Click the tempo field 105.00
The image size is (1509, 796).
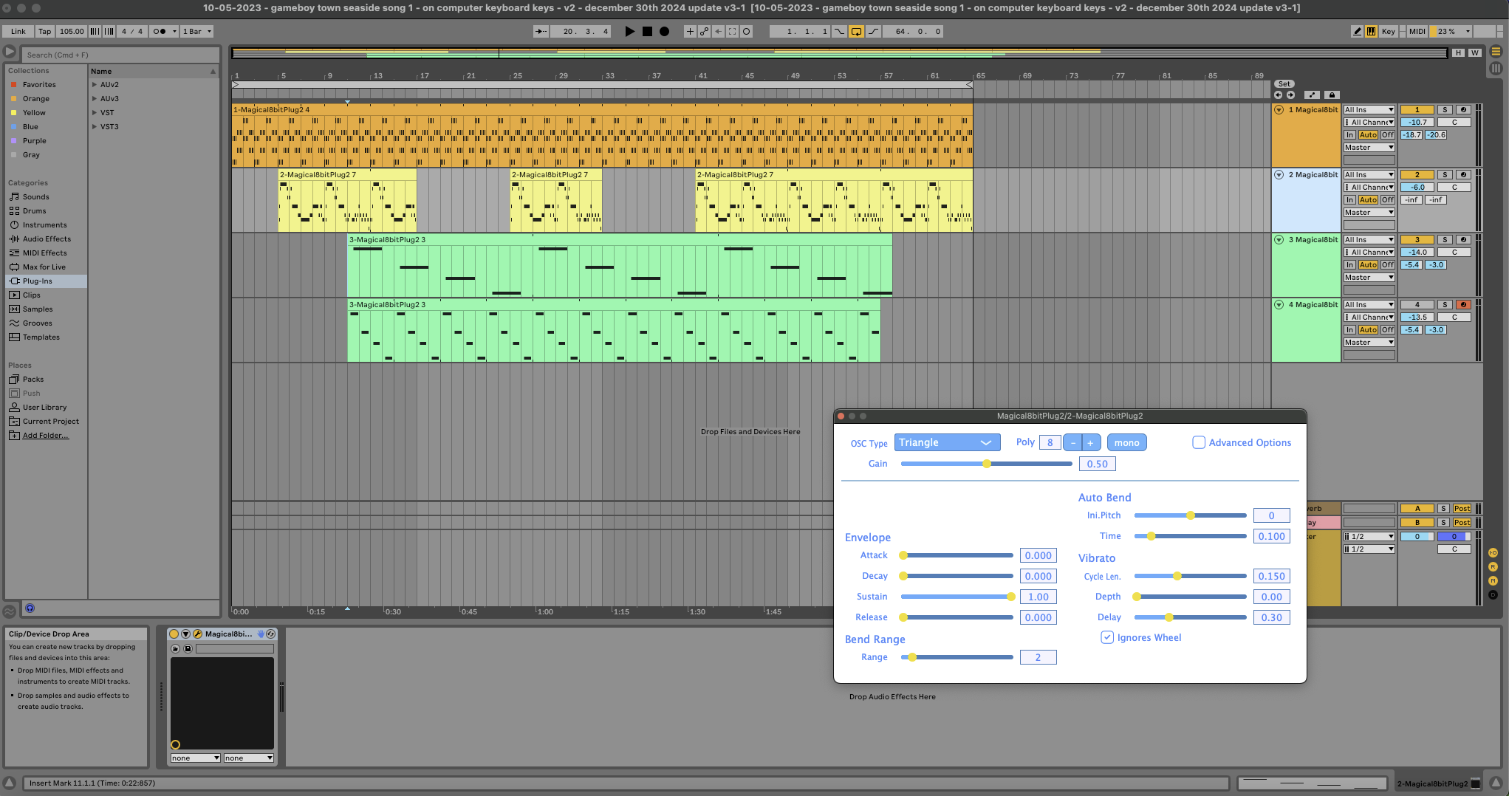[x=72, y=31]
